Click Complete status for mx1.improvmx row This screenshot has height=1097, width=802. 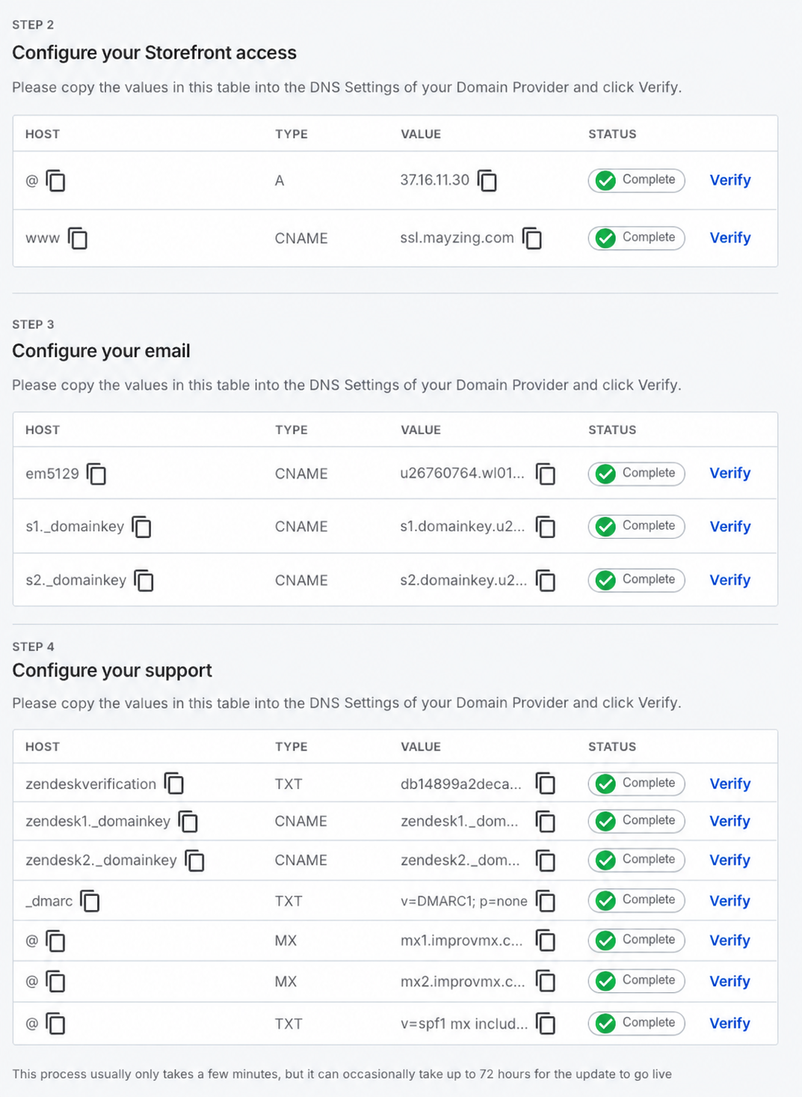pyautogui.click(x=636, y=940)
